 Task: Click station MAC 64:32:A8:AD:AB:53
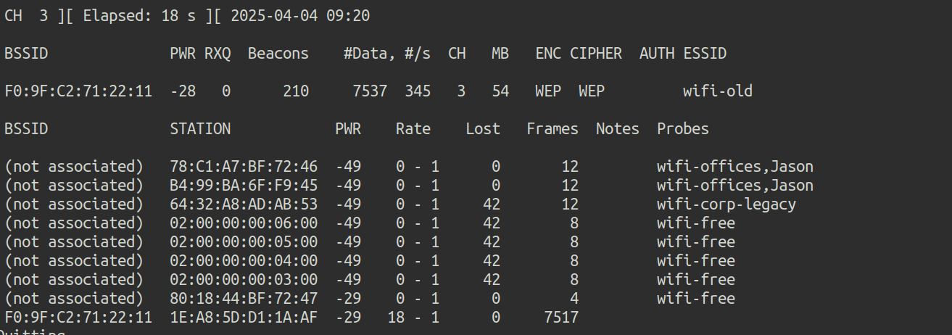point(244,204)
